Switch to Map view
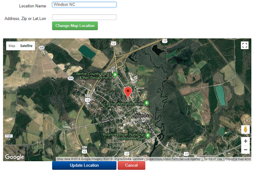Viewport: 255px width, 171px height. [x=12, y=46]
